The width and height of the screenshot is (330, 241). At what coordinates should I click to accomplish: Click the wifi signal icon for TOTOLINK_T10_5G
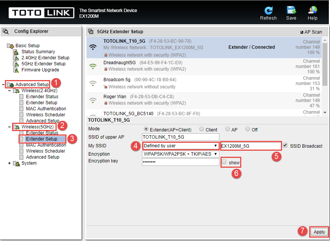93,47
